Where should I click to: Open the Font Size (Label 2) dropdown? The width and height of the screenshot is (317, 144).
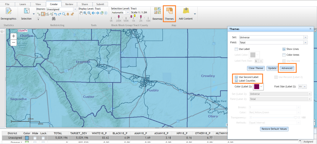pos(305,86)
